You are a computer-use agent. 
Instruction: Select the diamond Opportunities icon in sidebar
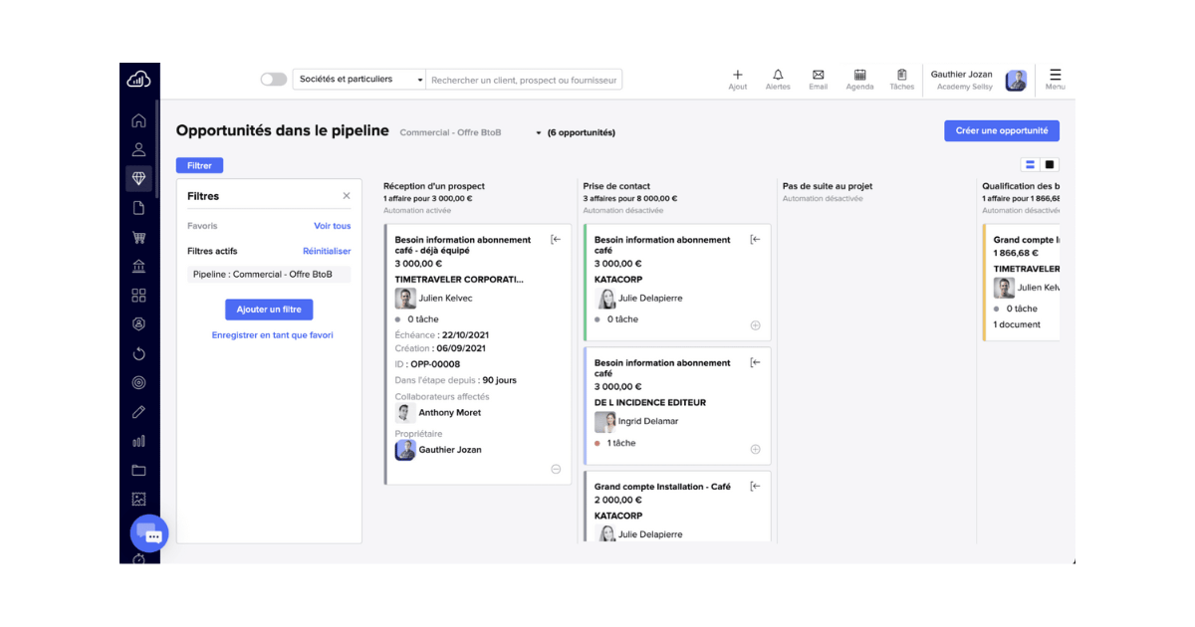138,179
